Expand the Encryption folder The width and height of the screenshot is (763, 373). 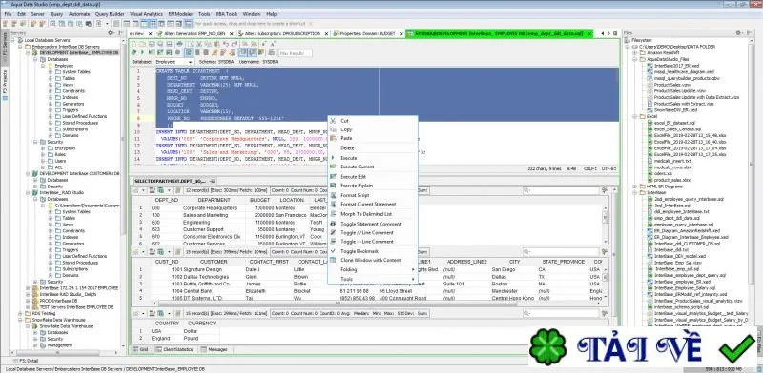pyautogui.click(x=43, y=148)
